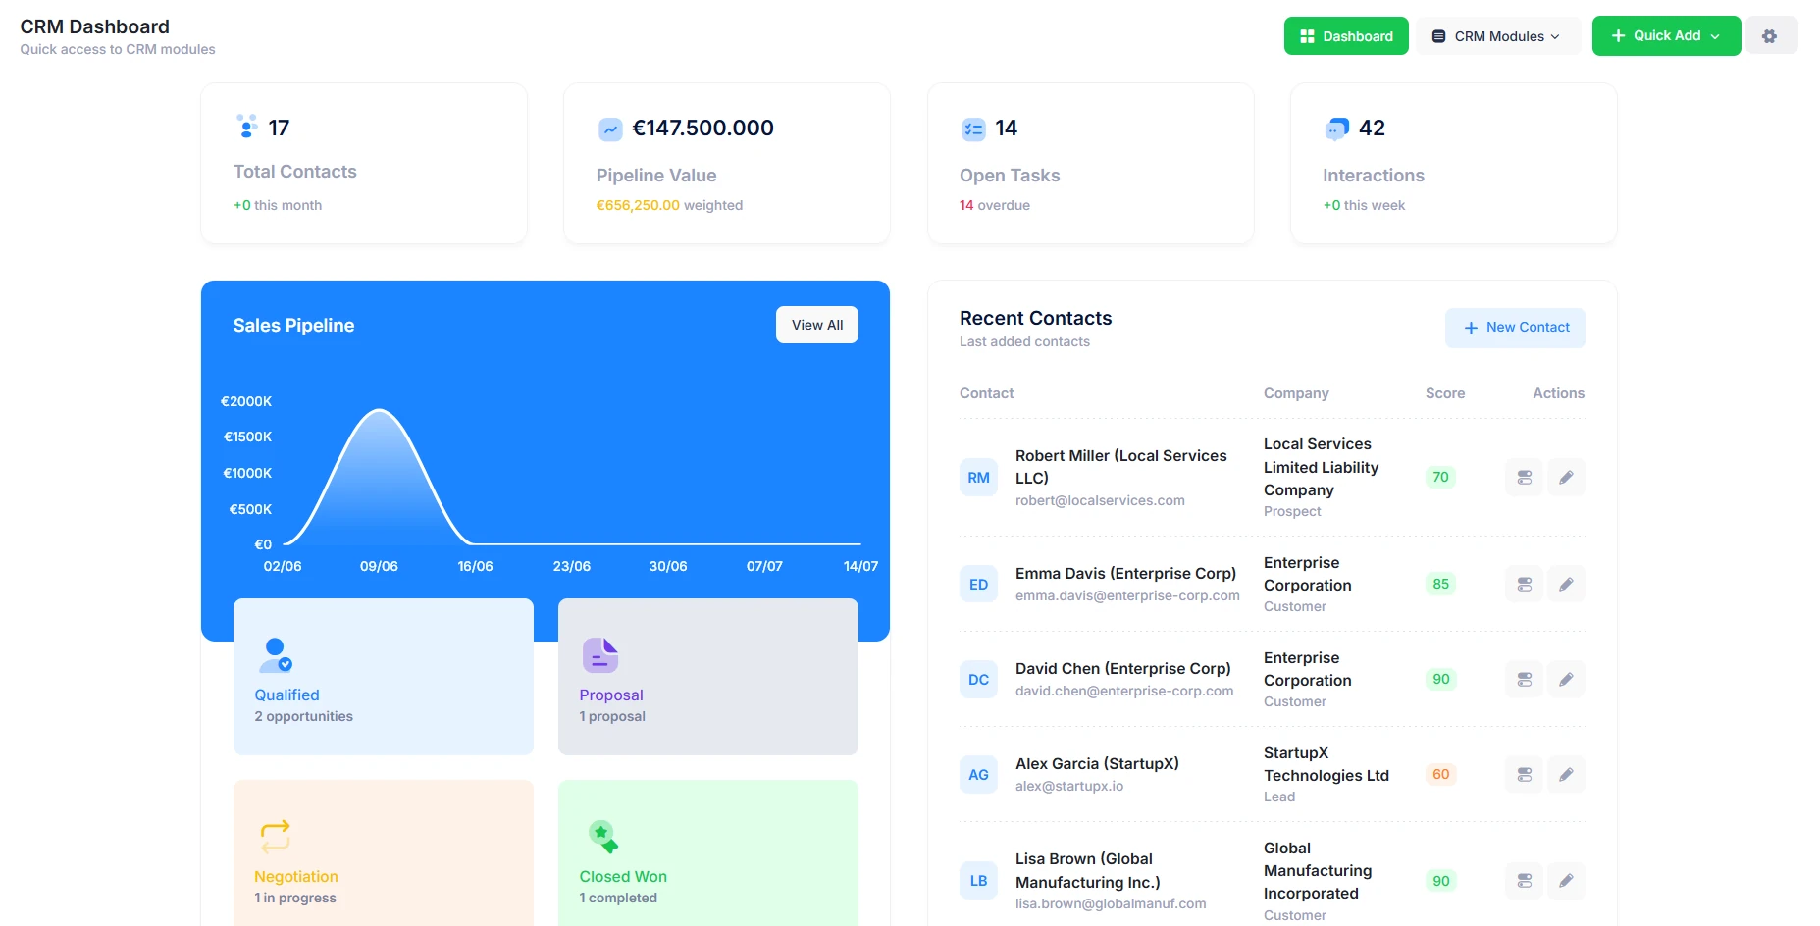Click the 09/06 chart date label
This screenshot has width=1820, height=926.
click(379, 566)
